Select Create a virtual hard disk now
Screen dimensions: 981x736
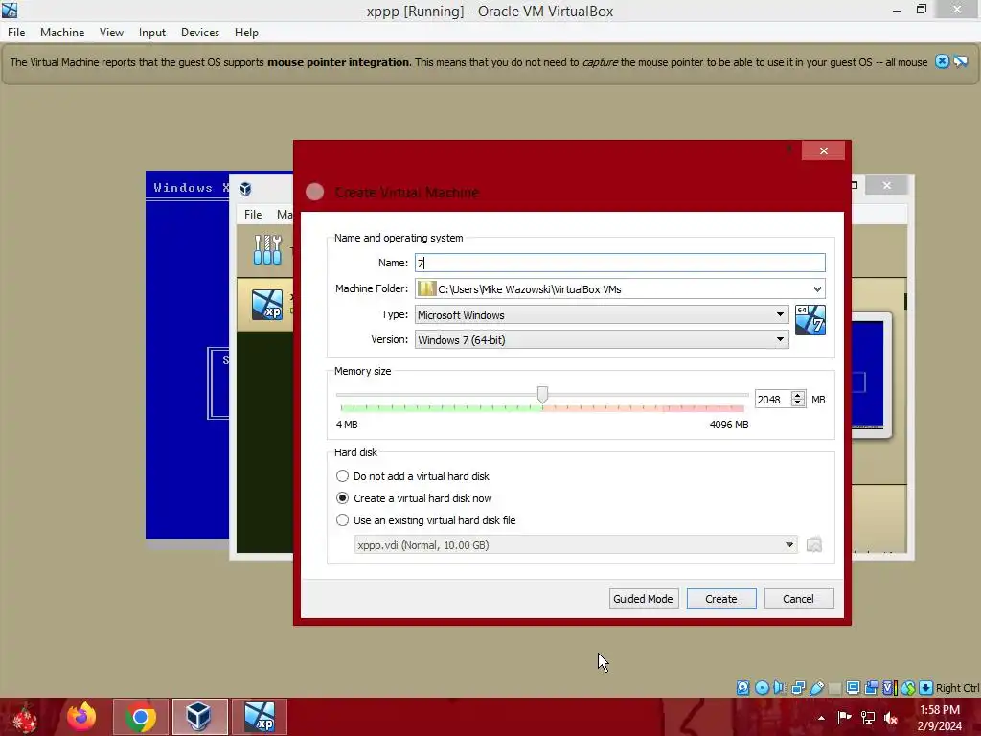[414, 498]
